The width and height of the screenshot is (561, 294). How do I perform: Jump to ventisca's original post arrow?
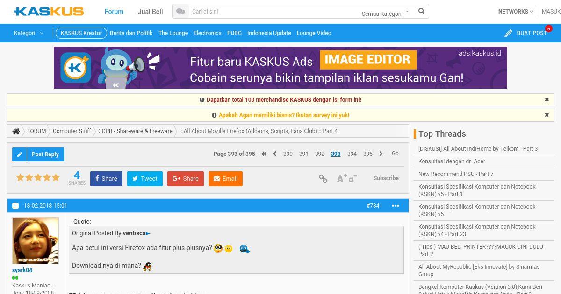click(148, 233)
